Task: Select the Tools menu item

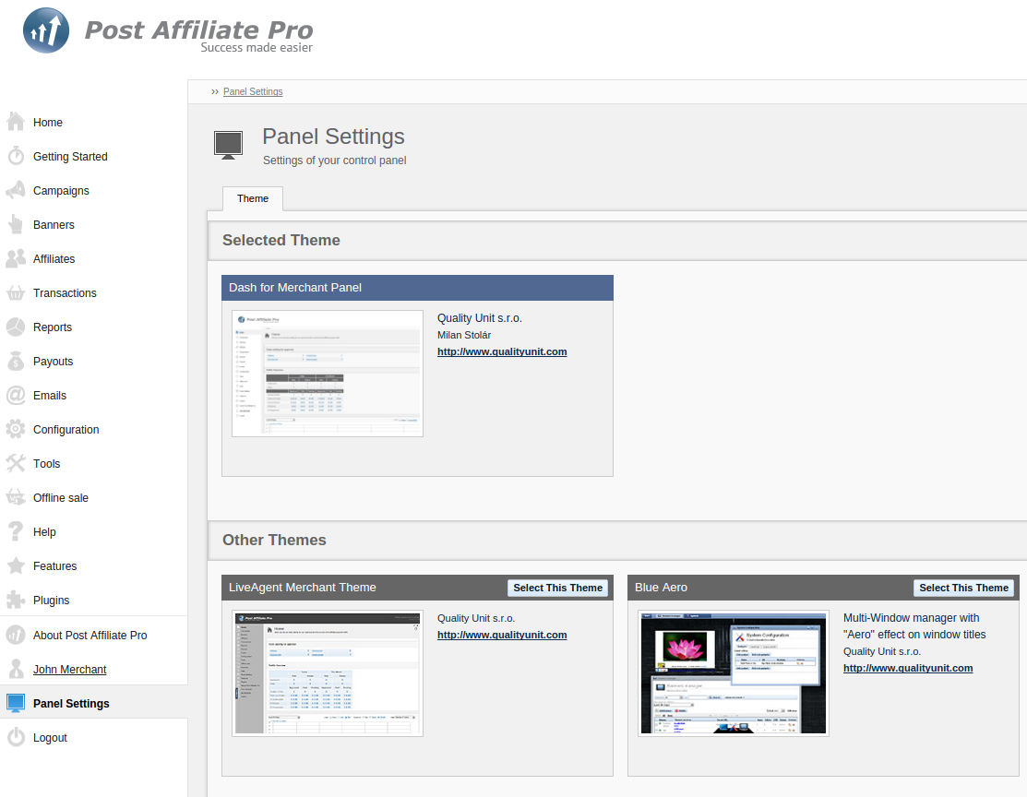Action: tap(46, 464)
